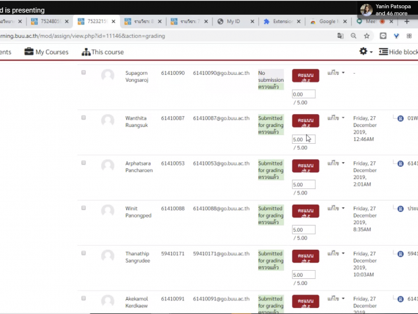Image resolution: width=418 pixels, height=314 pixels.
Task: Check the row for Thanathip Sangrudee
Action: pos(84,253)
